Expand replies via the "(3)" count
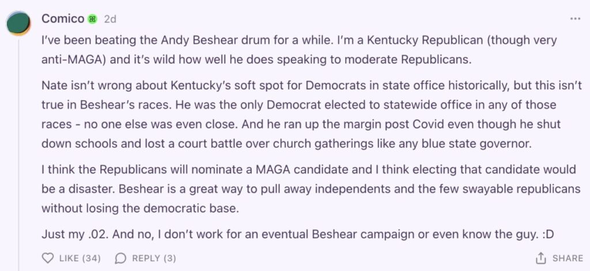This screenshot has width=590, height=271. point(169,258)
